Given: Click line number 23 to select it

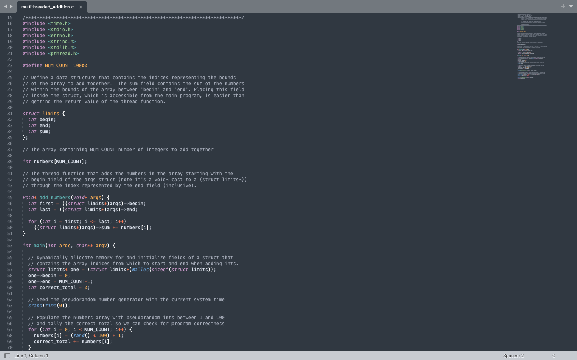Looking at the screenshot, I should (x=10, y=65).
